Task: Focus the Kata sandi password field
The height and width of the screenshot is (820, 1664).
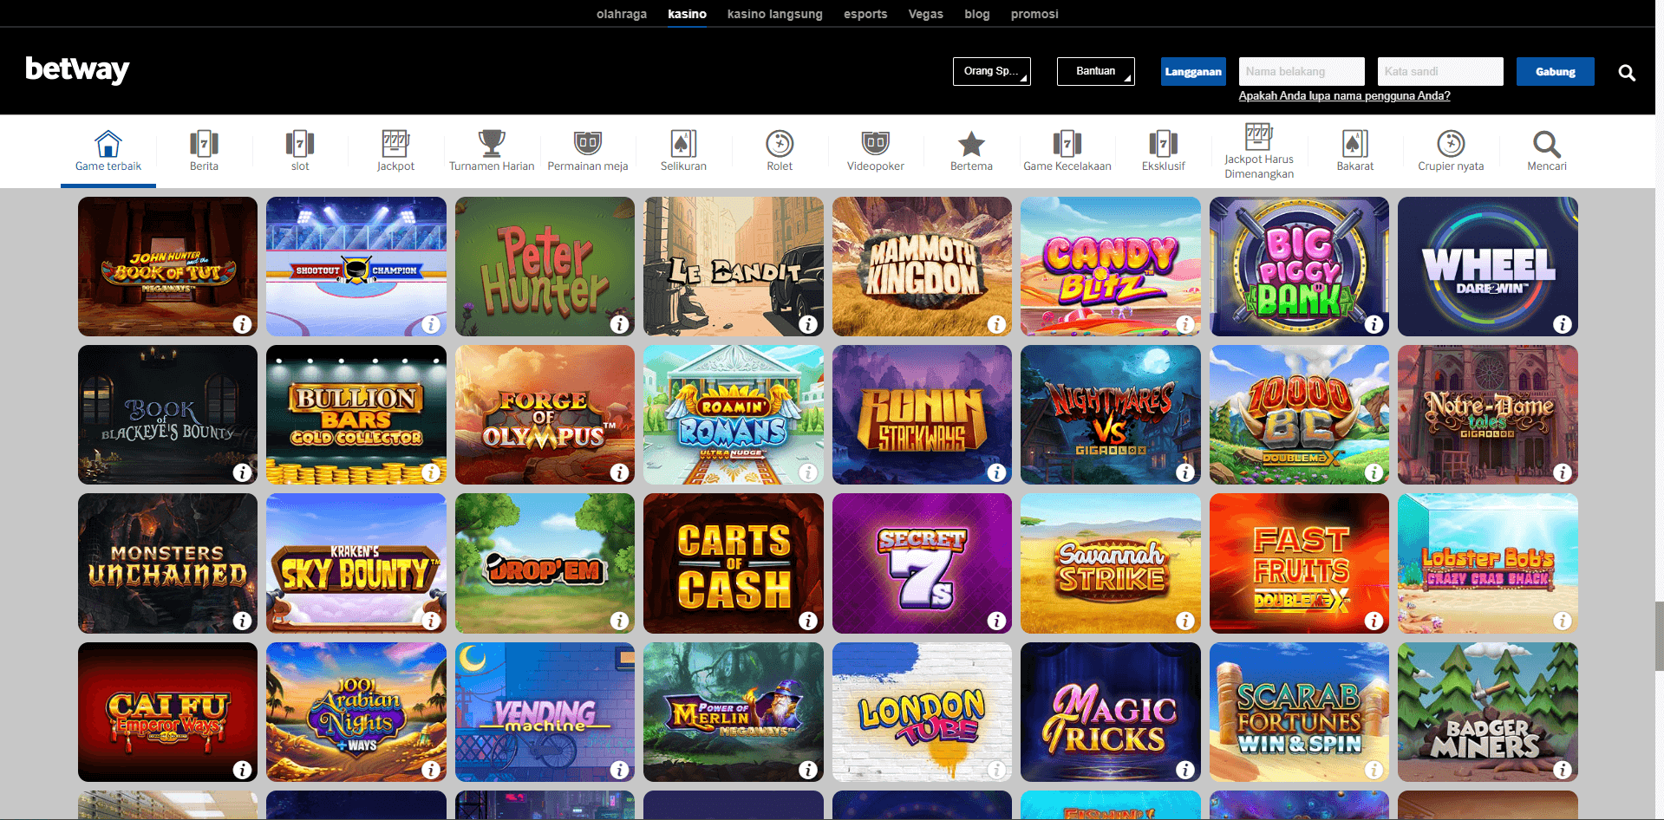Action: [x=1440, y=72]
